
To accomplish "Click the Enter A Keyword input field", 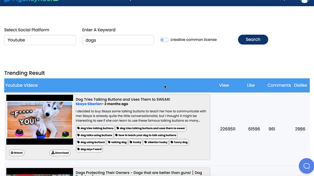I will pos(118,40).
